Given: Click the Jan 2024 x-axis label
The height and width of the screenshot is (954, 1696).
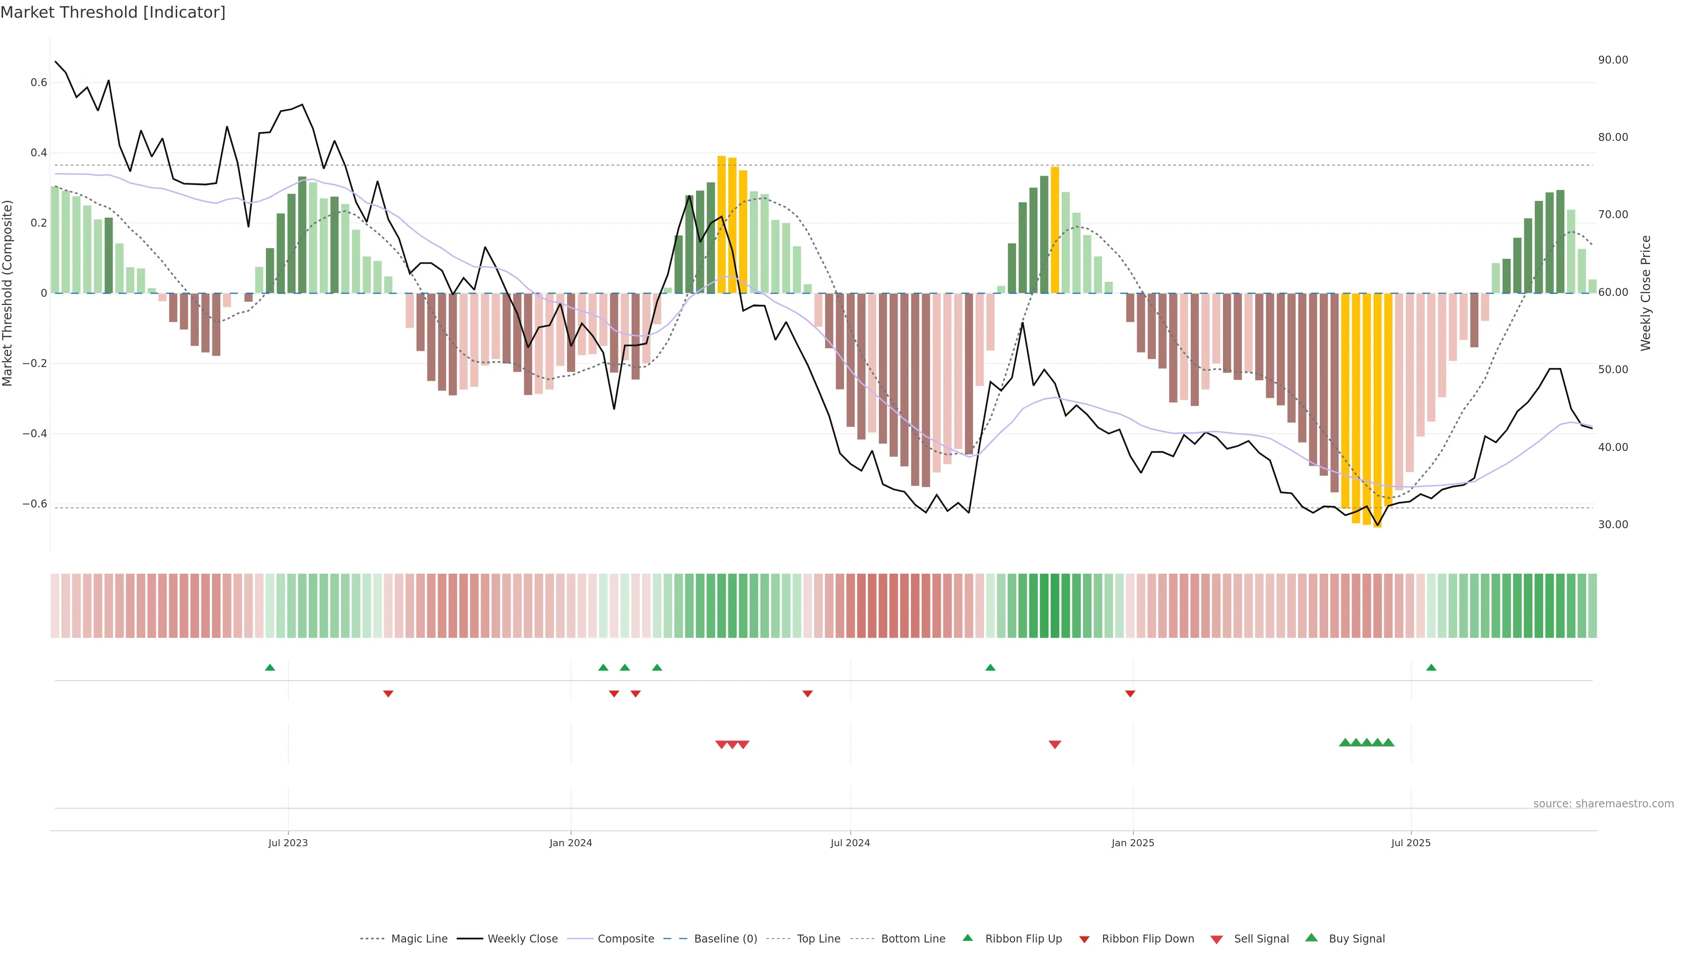Looking at the screenshot, I should [x=571, y=843].
